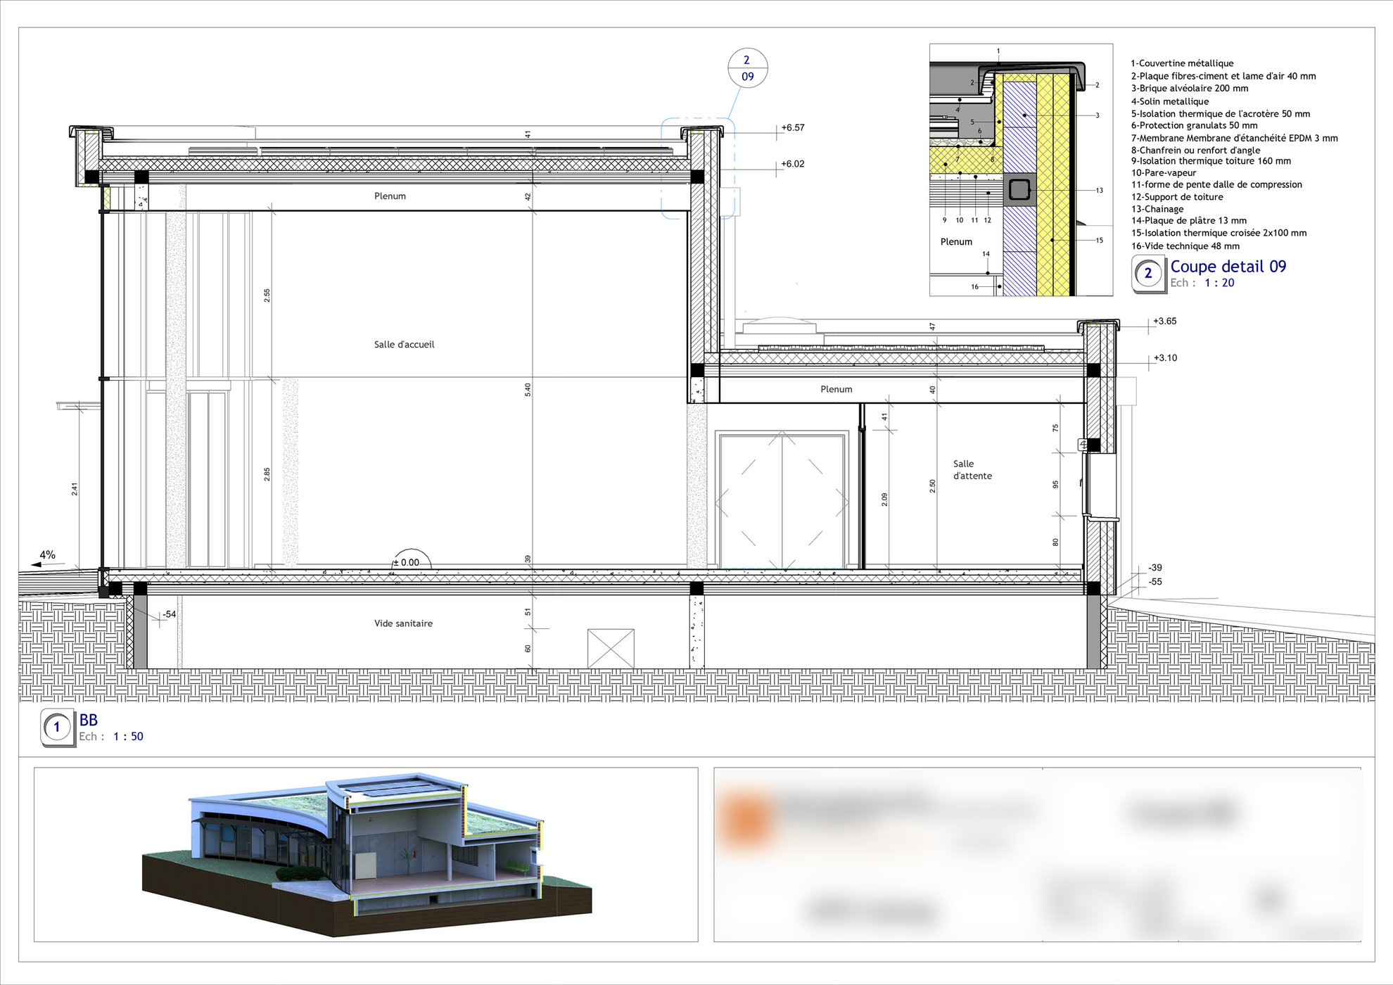Select the double door symbol near Salle d'attente
The width and height of the screenshot is (1393, 985).
(782, 501)
